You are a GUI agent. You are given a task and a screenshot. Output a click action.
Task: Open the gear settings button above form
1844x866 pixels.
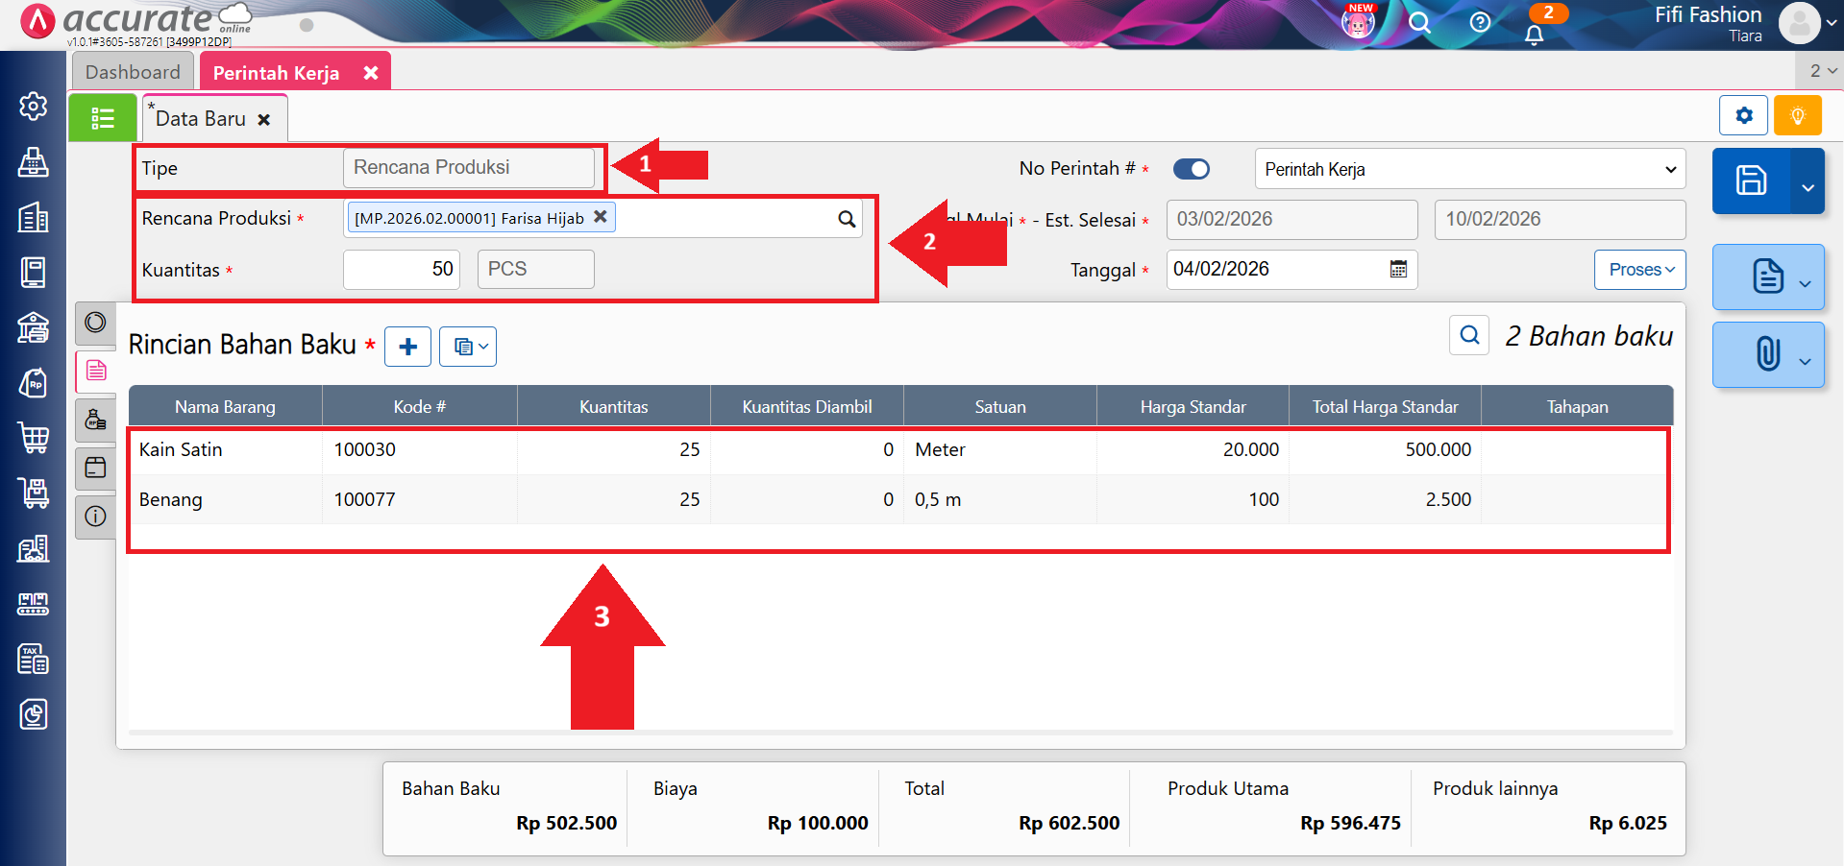point(1743,116)
